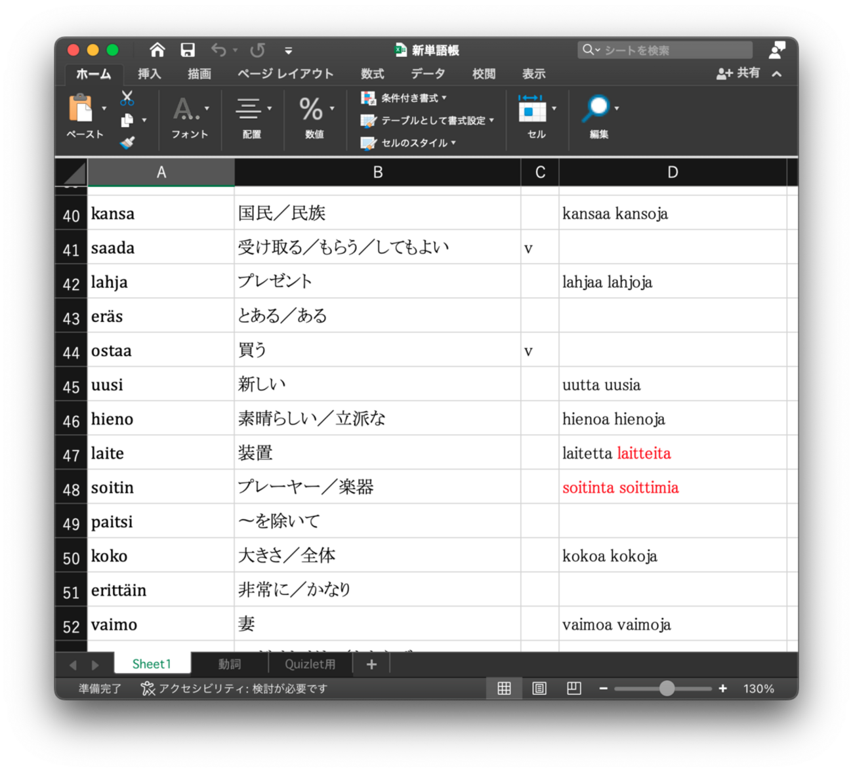Open the 描画 ribbon tab
The image size is (853, 772).
[199, 74]
